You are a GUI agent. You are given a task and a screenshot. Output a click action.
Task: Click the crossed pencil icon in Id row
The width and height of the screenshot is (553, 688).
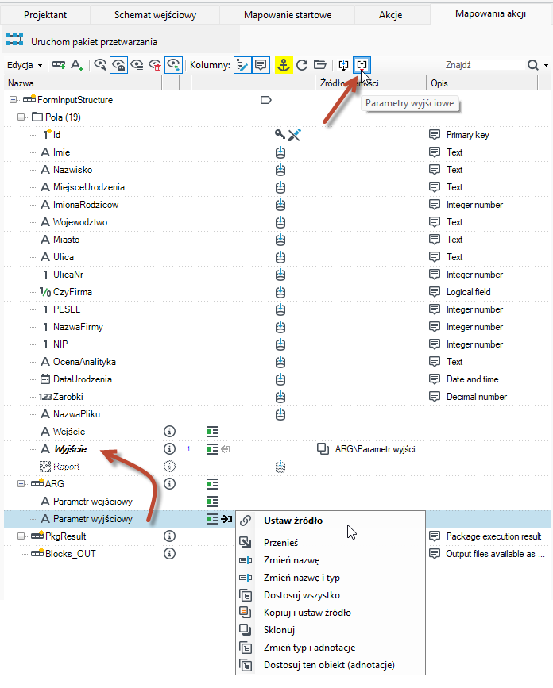pos(294,135)
